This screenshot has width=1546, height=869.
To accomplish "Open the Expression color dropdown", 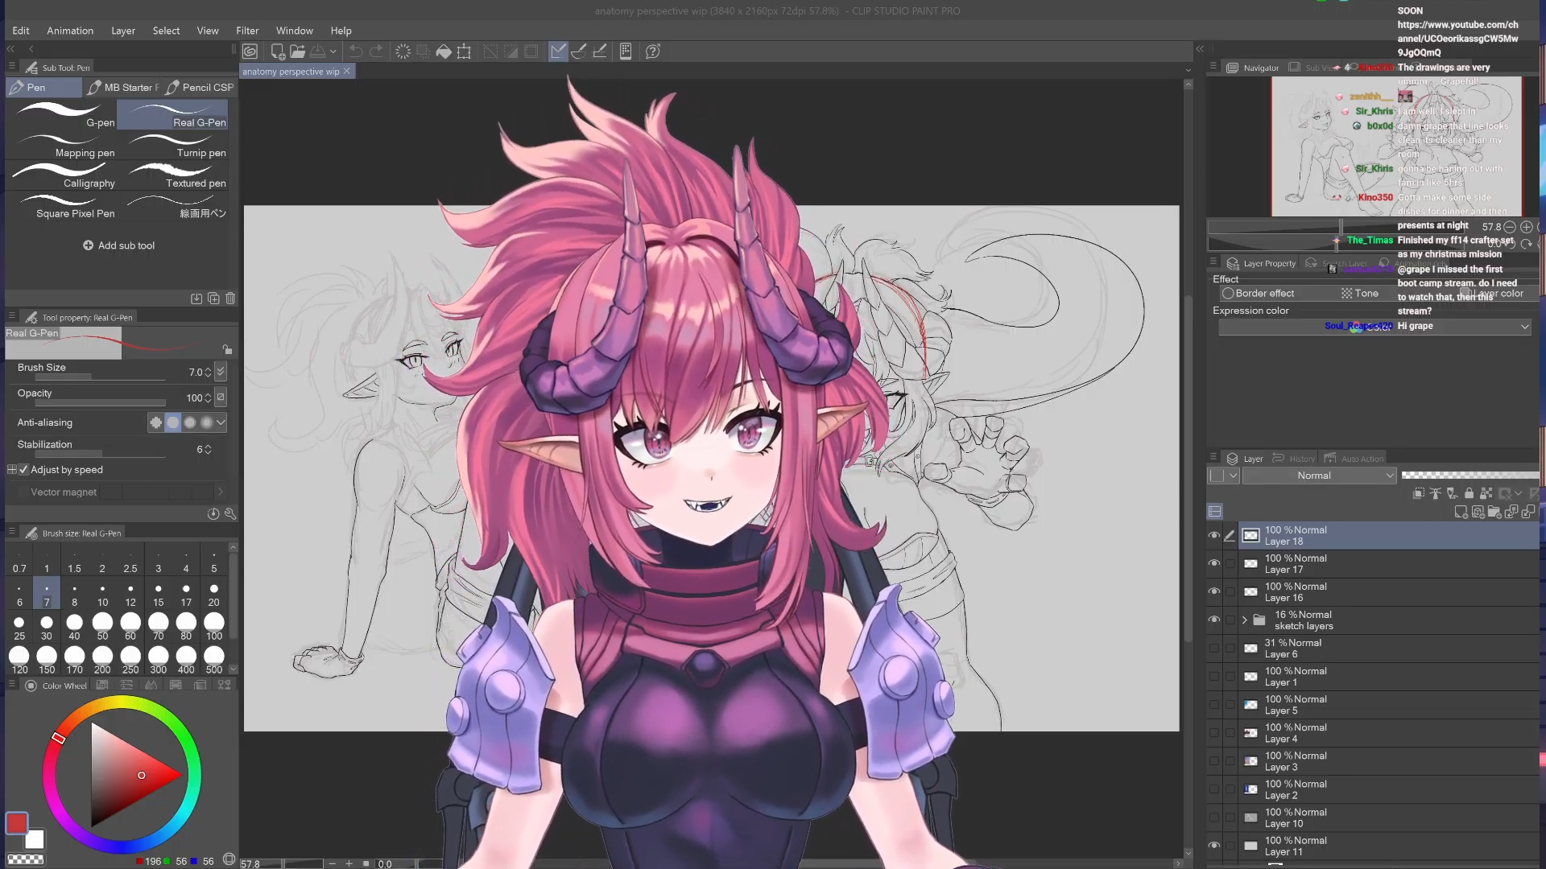I will [1524, 327].
